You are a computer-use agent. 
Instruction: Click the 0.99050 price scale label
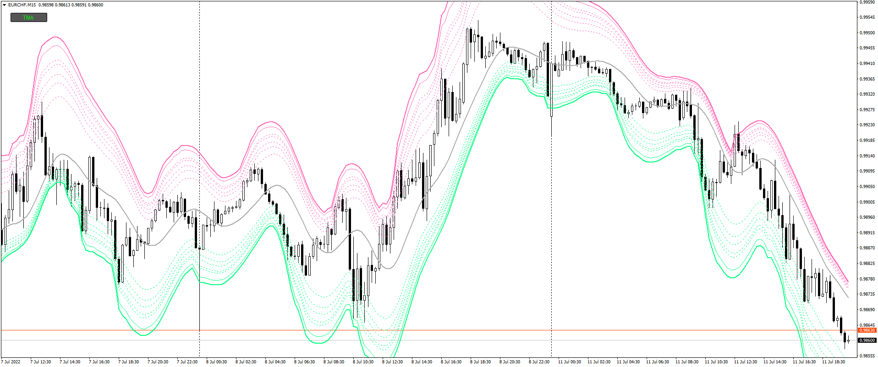coord(867,187)
